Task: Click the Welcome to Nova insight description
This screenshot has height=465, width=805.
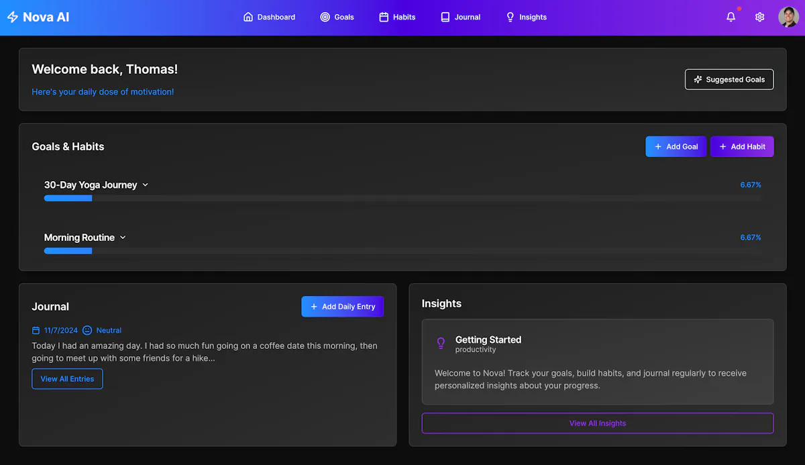Action: 590,380
